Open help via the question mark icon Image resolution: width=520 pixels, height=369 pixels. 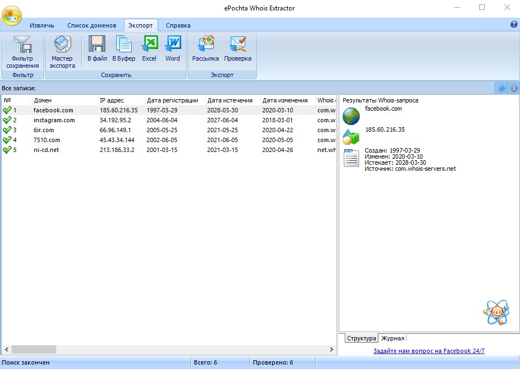coord(514,24)
